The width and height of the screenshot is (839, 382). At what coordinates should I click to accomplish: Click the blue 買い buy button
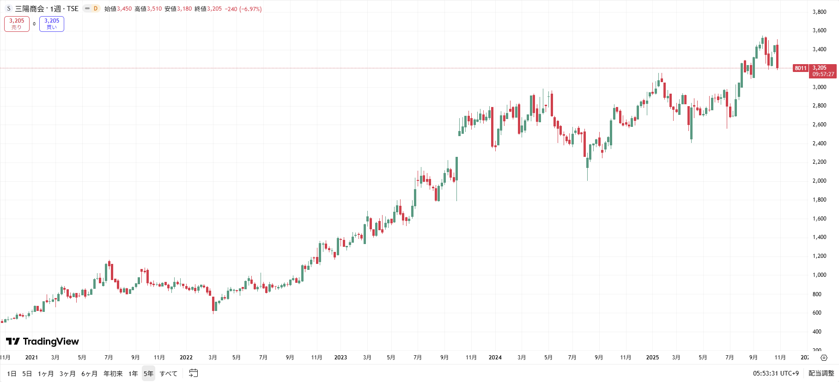(x=52, y=24)
